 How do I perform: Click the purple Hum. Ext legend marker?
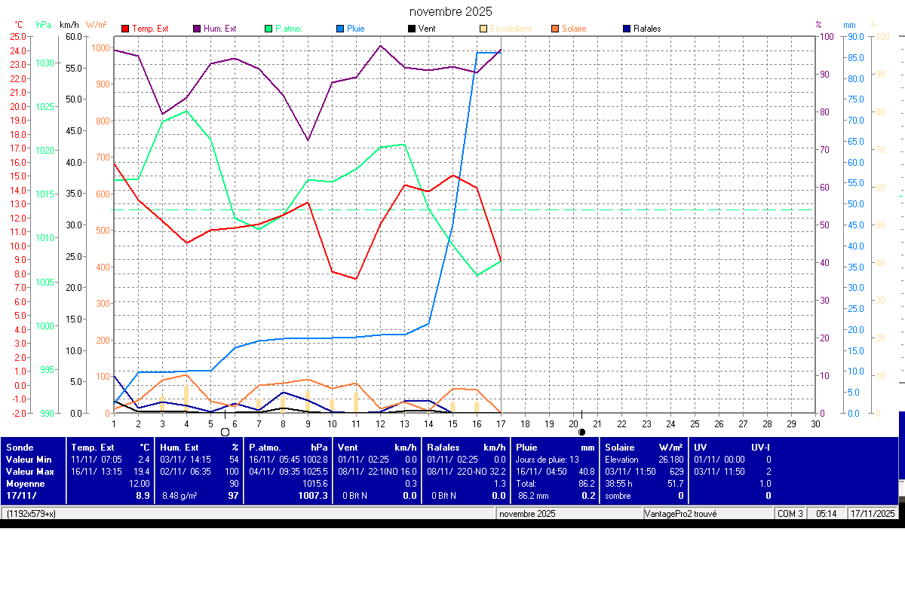(x=197, y=29)
